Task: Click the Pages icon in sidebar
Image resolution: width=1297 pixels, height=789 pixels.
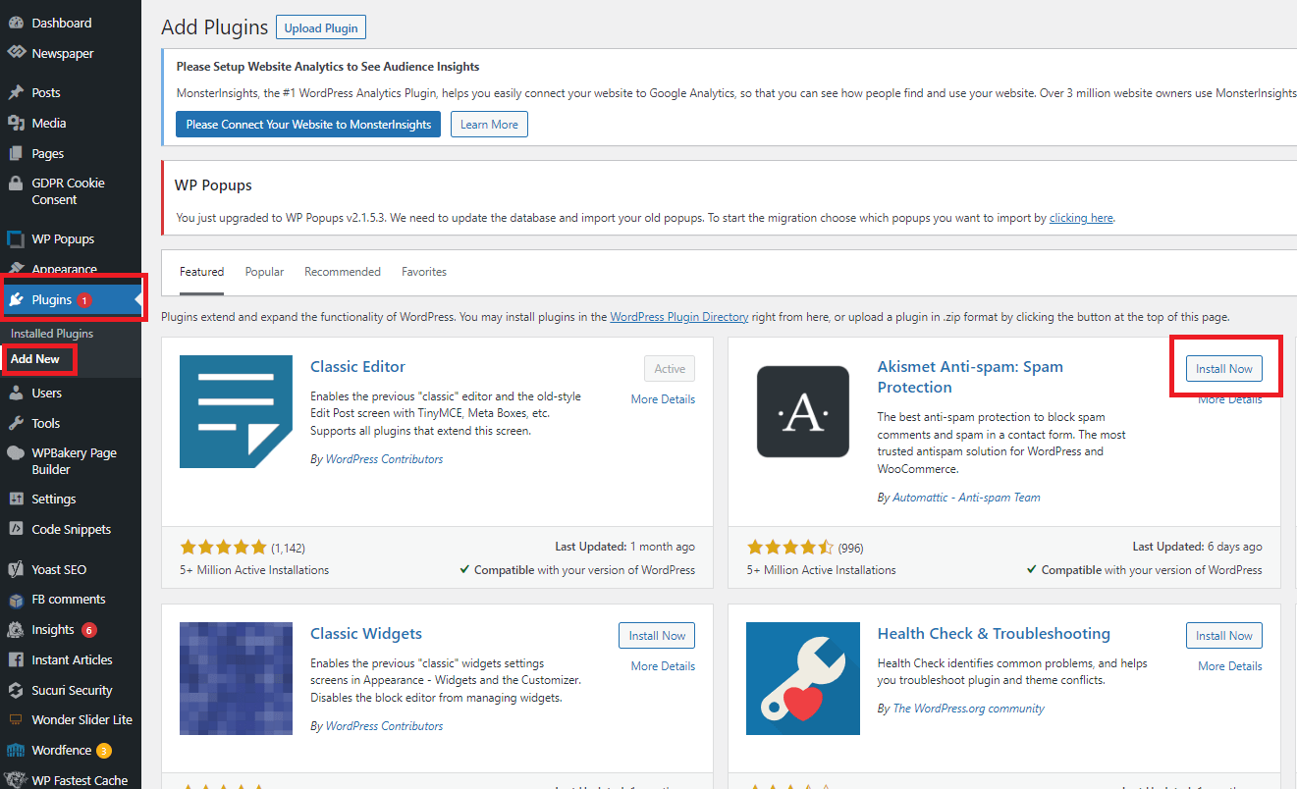Action: 16,153
